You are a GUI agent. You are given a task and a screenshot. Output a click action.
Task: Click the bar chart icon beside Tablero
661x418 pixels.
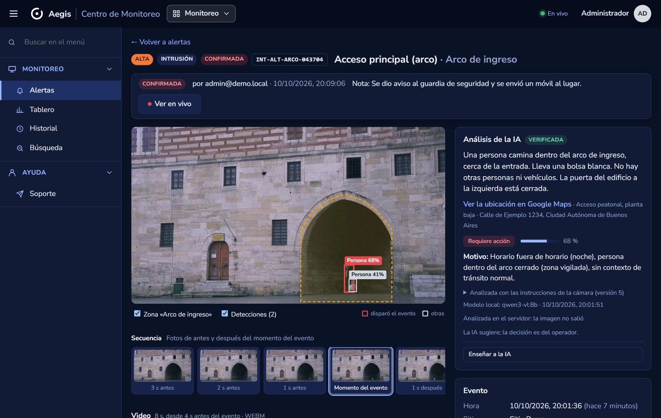pyautogui.click(x=20, y=110)
